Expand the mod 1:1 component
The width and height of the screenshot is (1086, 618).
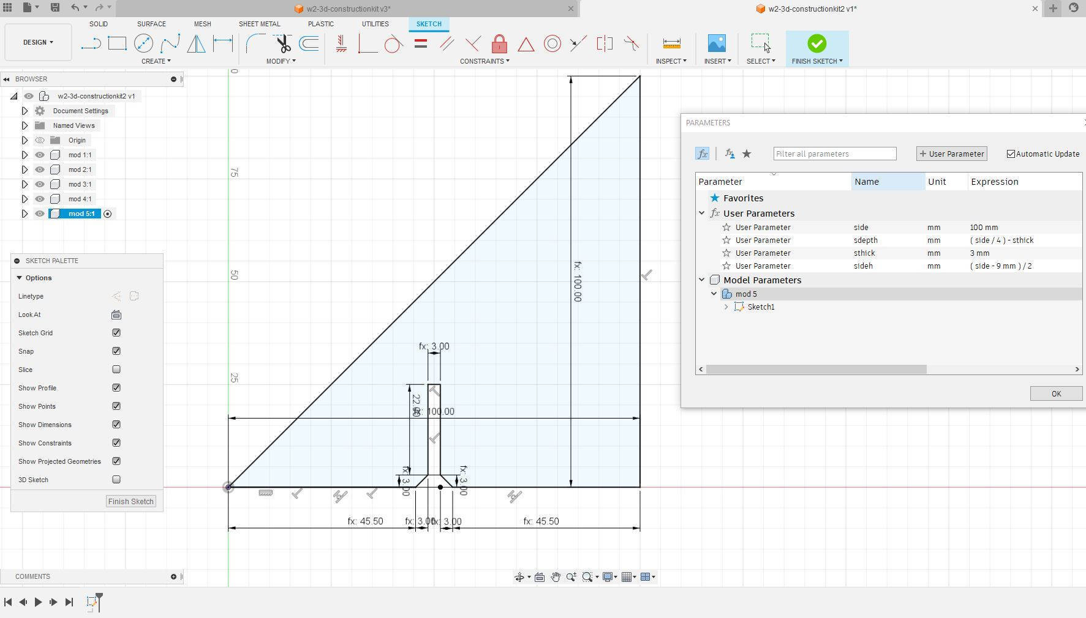click(25, 155)
